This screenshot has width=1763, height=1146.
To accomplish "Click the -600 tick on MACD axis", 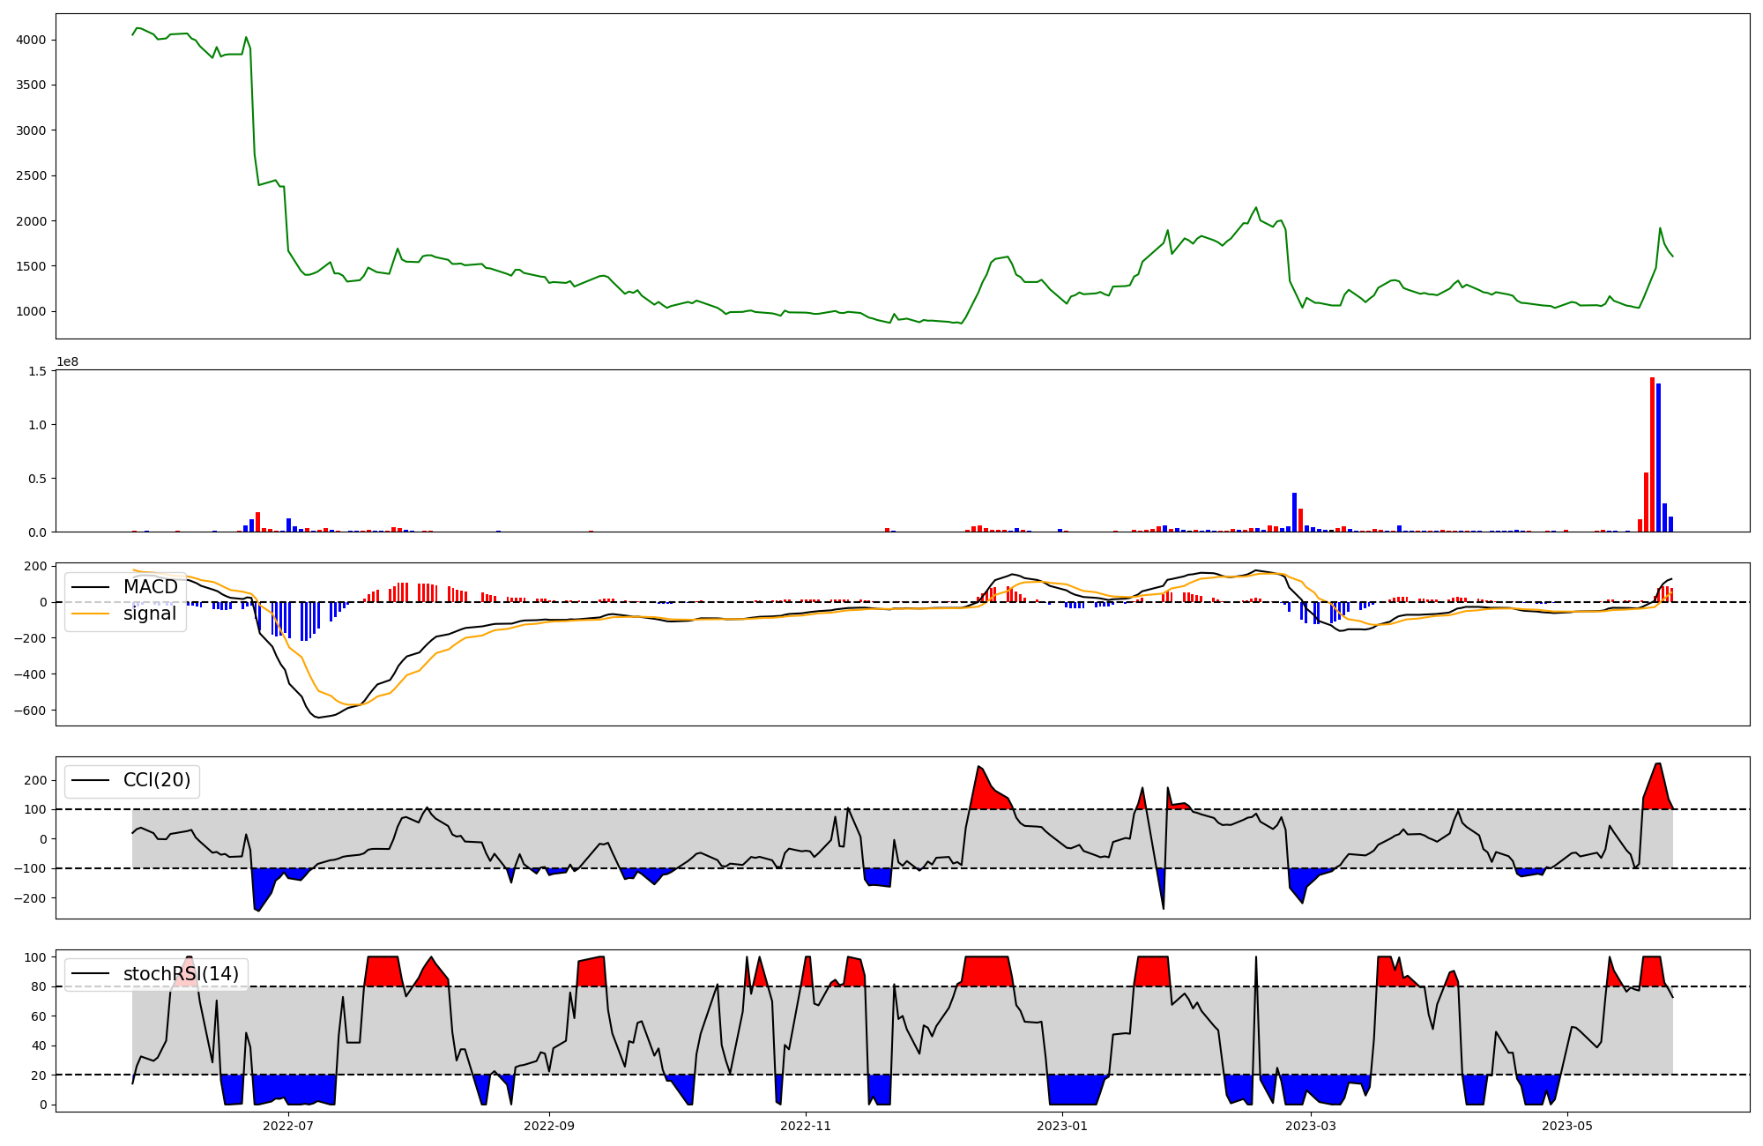I will (28, 711).
